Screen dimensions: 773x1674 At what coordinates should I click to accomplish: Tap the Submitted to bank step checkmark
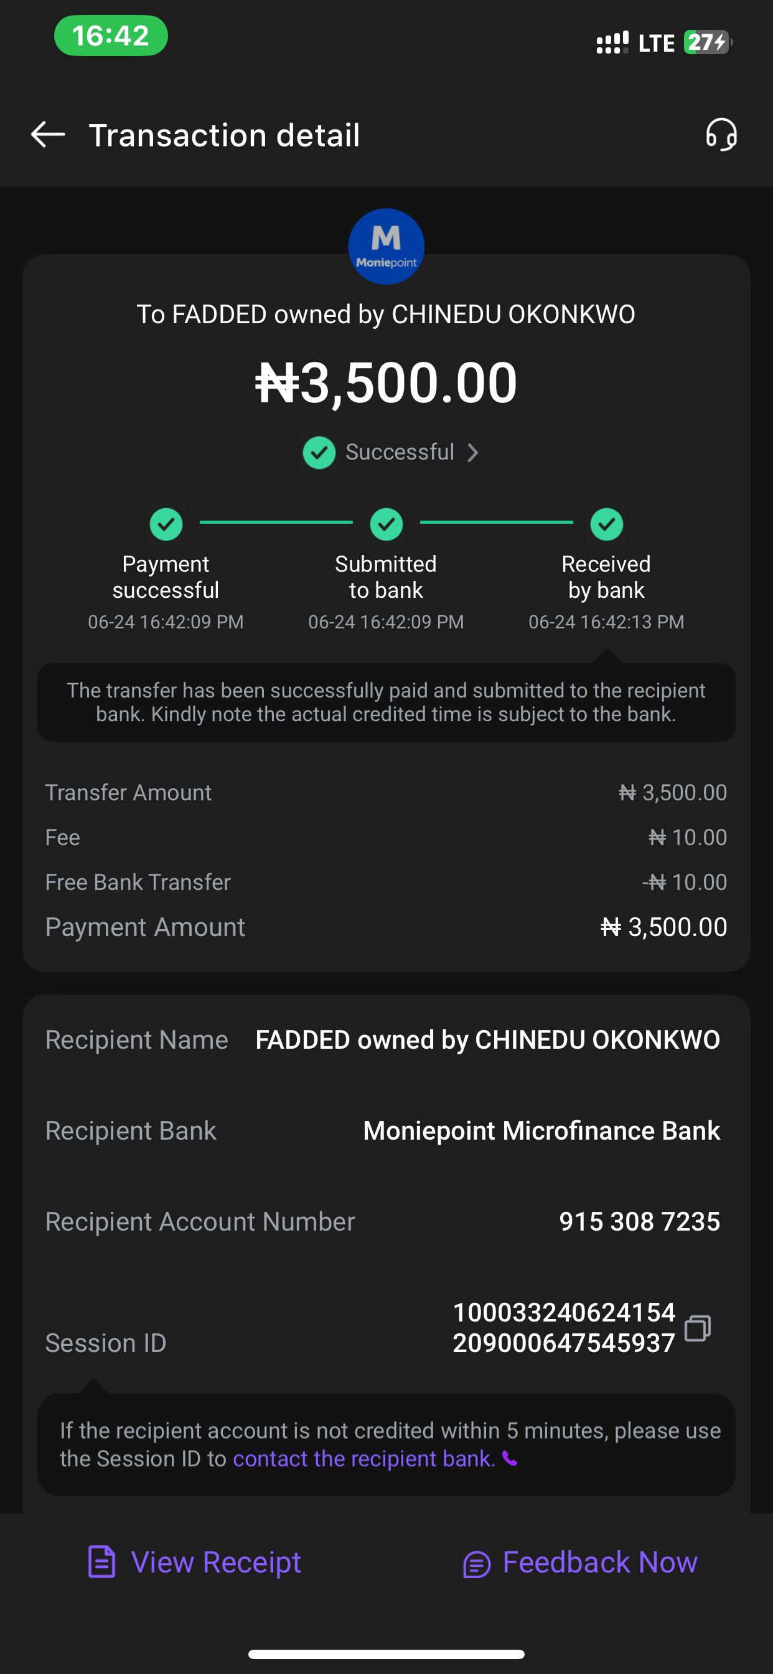click(386, 524)
